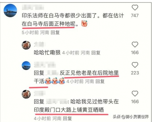Reply to the comment '哈哈忙嘞狠'
152x122 pixels.
pyautogui.click(x=96, y=53)
